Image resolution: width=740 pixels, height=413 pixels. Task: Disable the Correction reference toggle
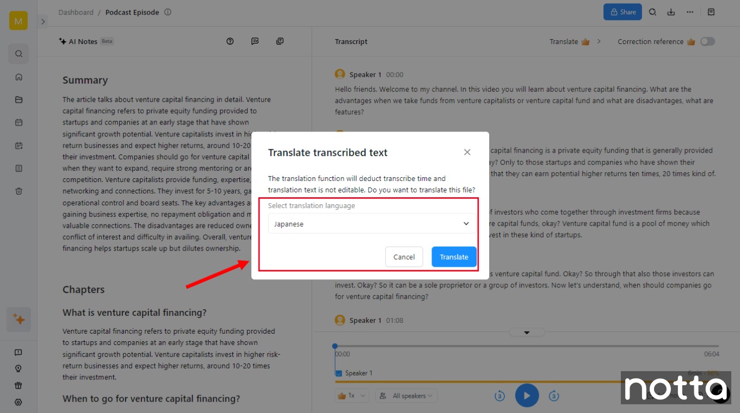pos(708,41)
